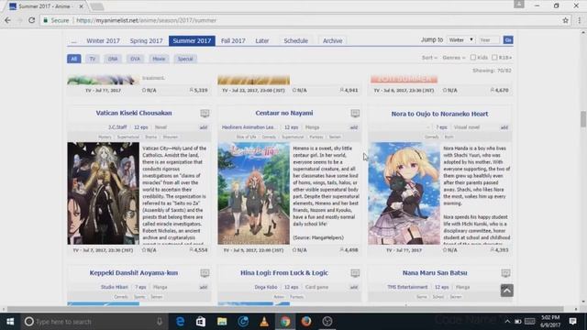
Task: Click the Cortana search box
Action: tap(94, 322)
